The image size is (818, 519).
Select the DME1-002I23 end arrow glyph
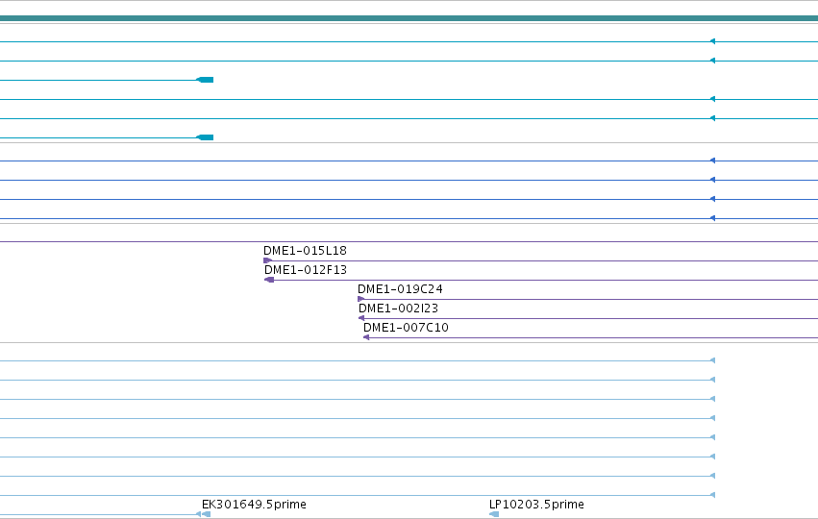pos(361,318)
